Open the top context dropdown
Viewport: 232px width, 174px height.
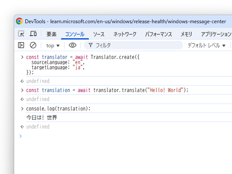point(53,46)
